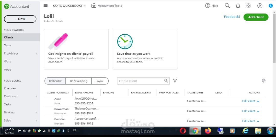Switch to the Payroll view tab
276x137 pixels.
pyautogui.click(x=100, y=81)
